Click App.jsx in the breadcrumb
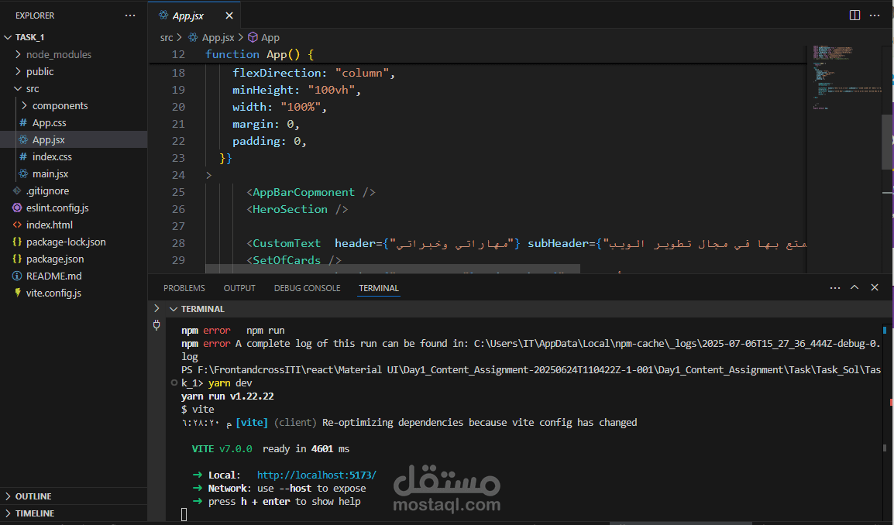The height and width of the screenshot is (525, 894). point(218,38)
